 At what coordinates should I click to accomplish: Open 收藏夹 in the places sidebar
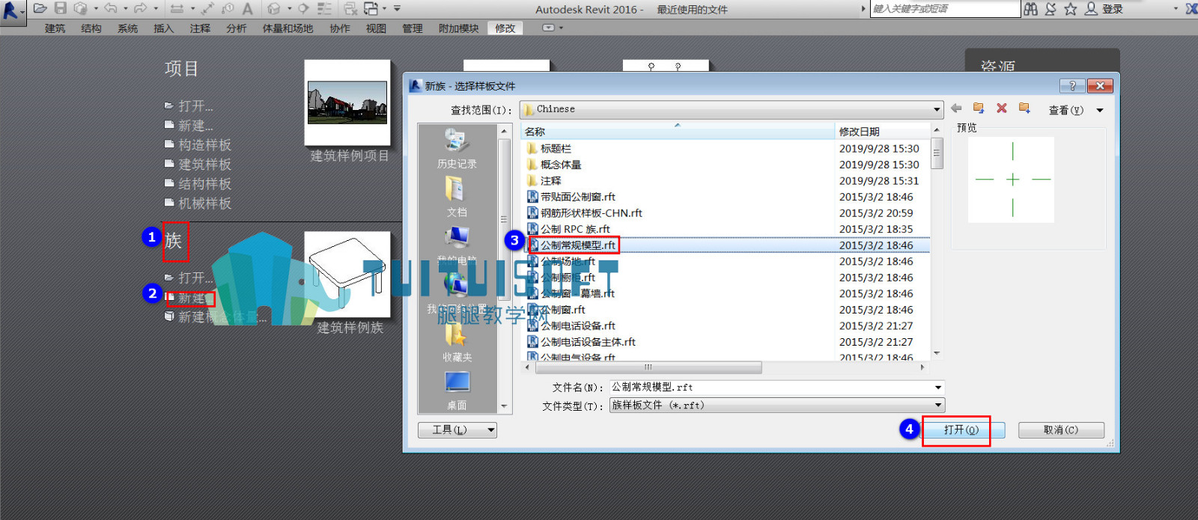pyautogui.click(x=457, y=343)
